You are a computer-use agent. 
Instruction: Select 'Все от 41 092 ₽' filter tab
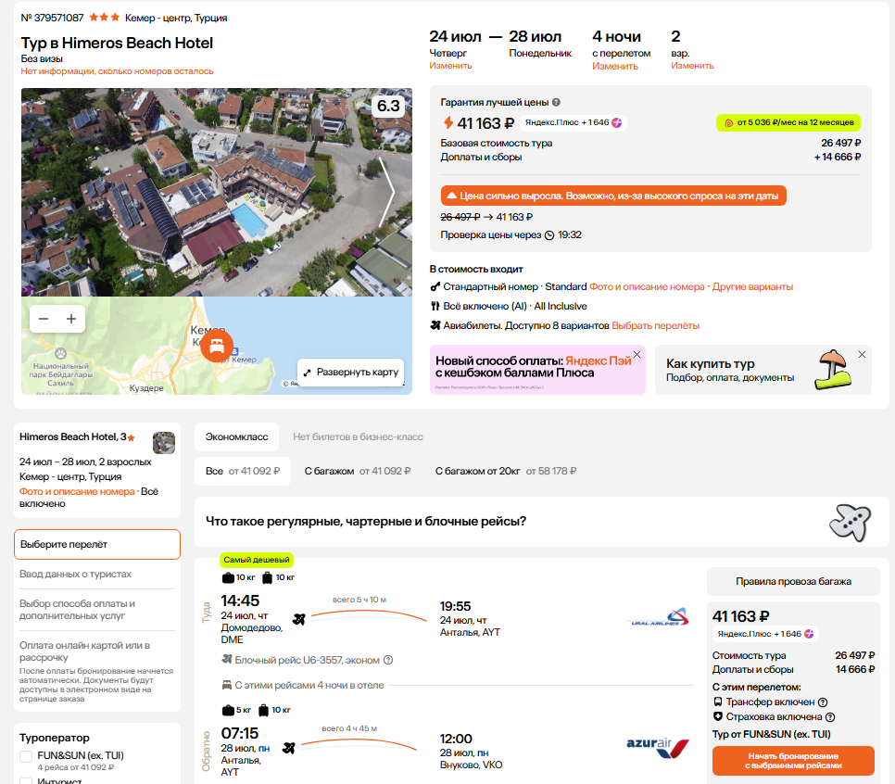[243, 471]
